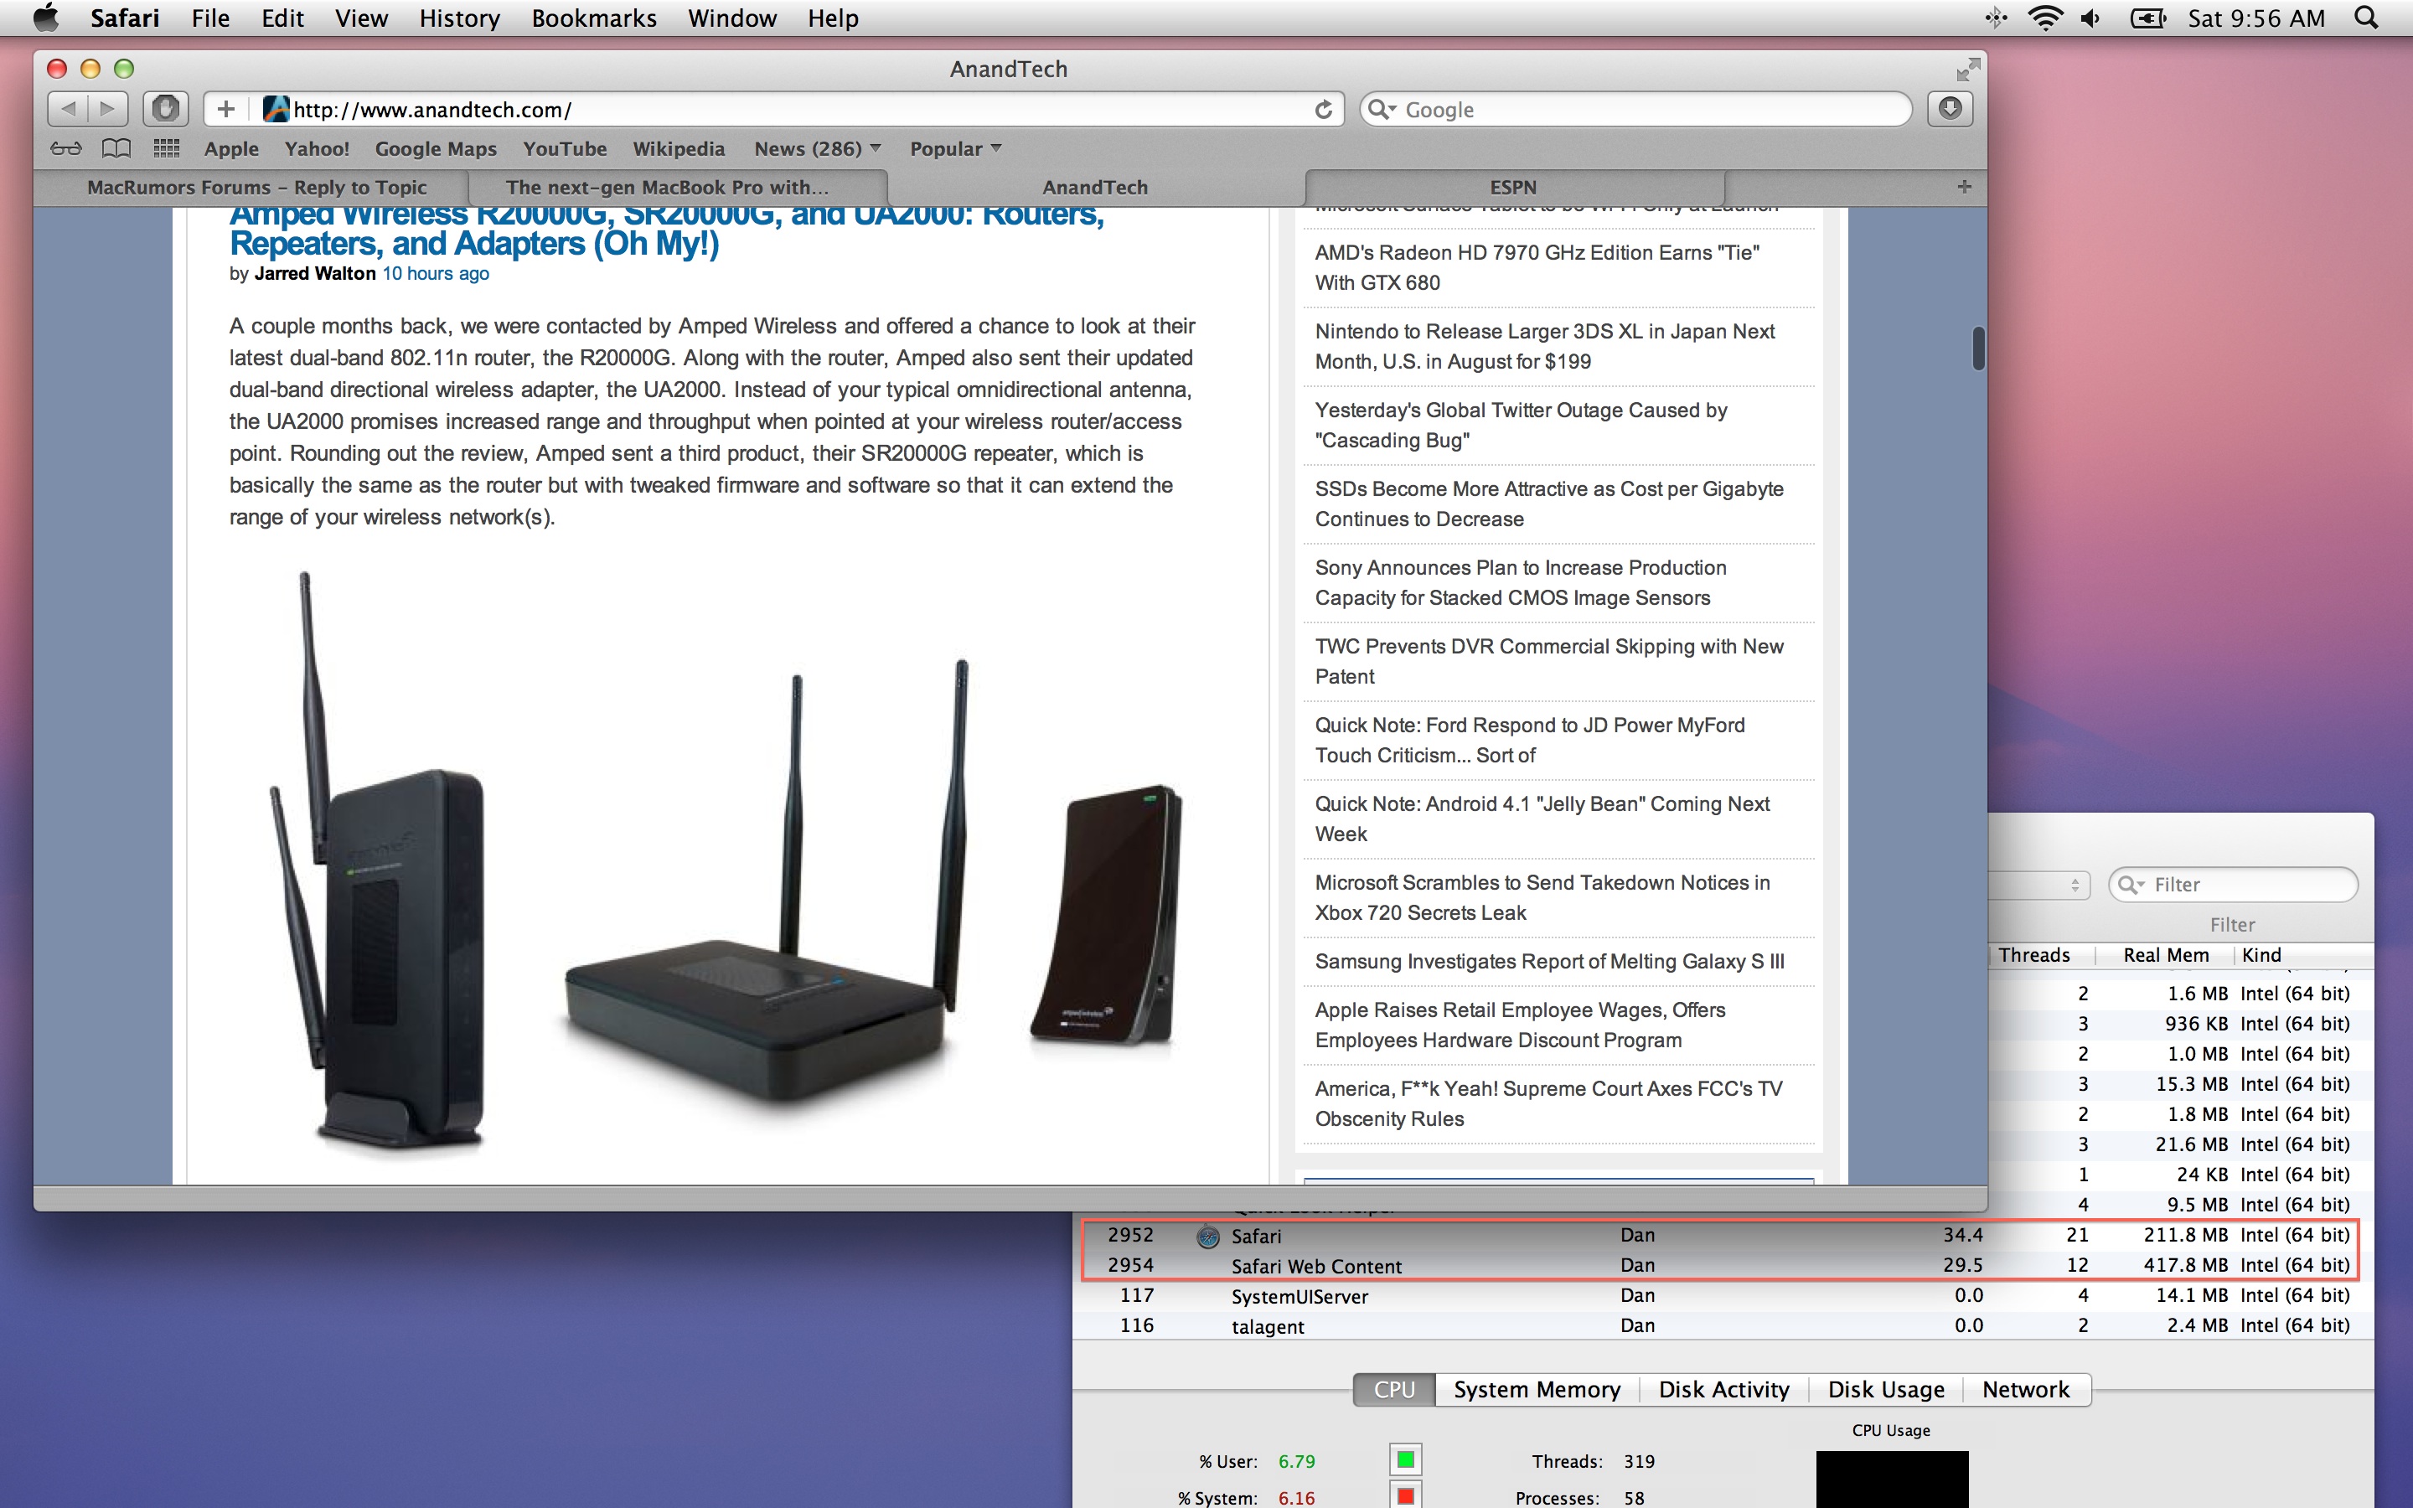Enter full screen with the arrows icon

[1966, 69]
